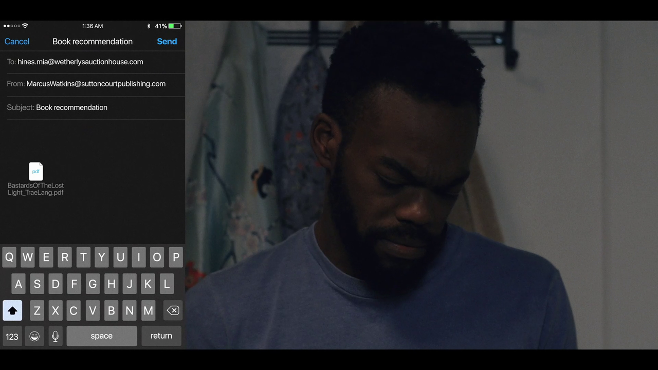Tap the 1:36 AM clock
658x370 pixels.
(x=93, y=26)
